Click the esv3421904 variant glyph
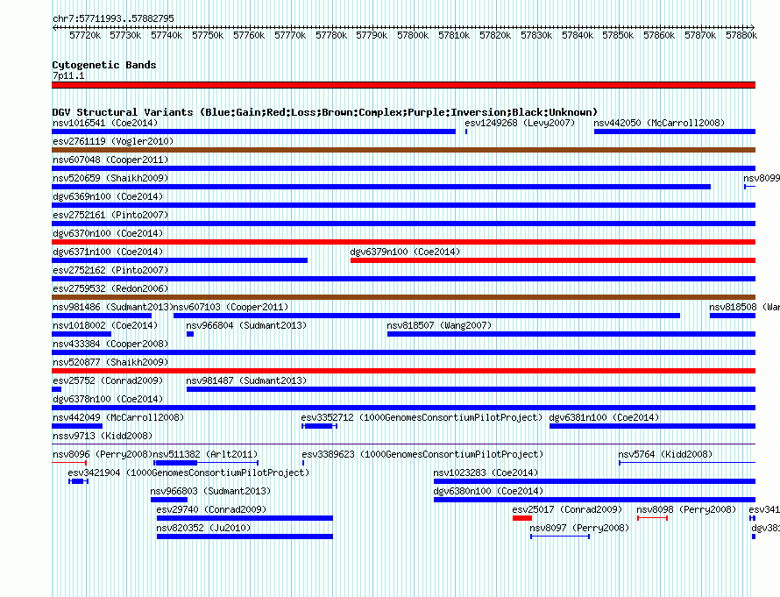Screen dimensions: 780x597 point(78,481)
